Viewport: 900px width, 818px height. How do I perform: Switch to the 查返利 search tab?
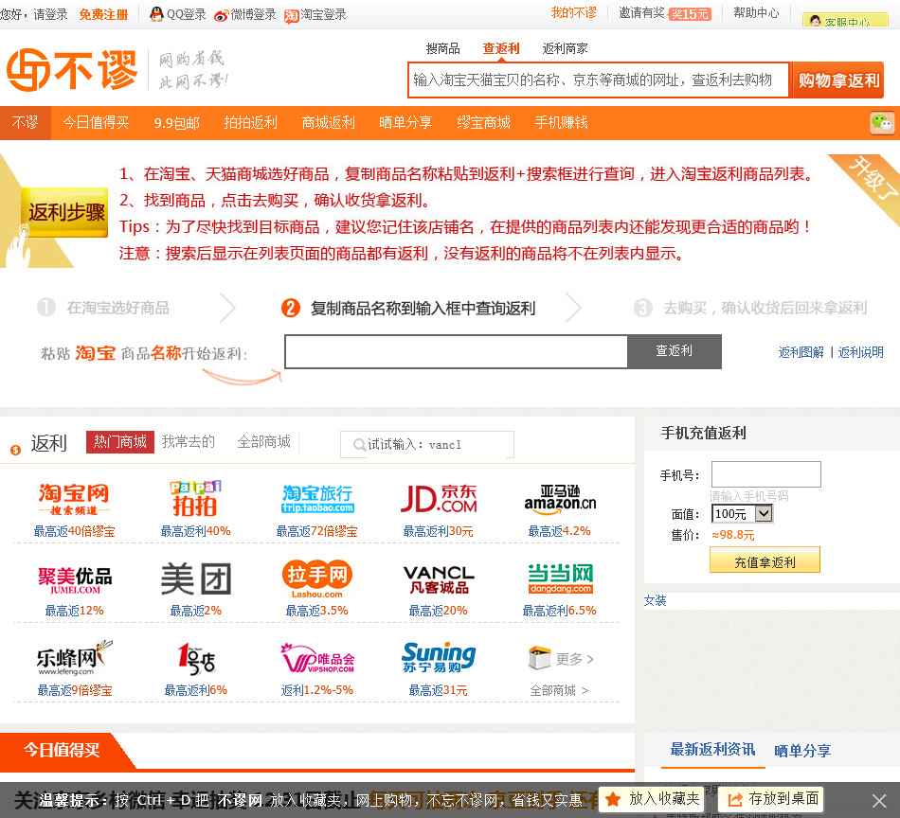point(501,49)
